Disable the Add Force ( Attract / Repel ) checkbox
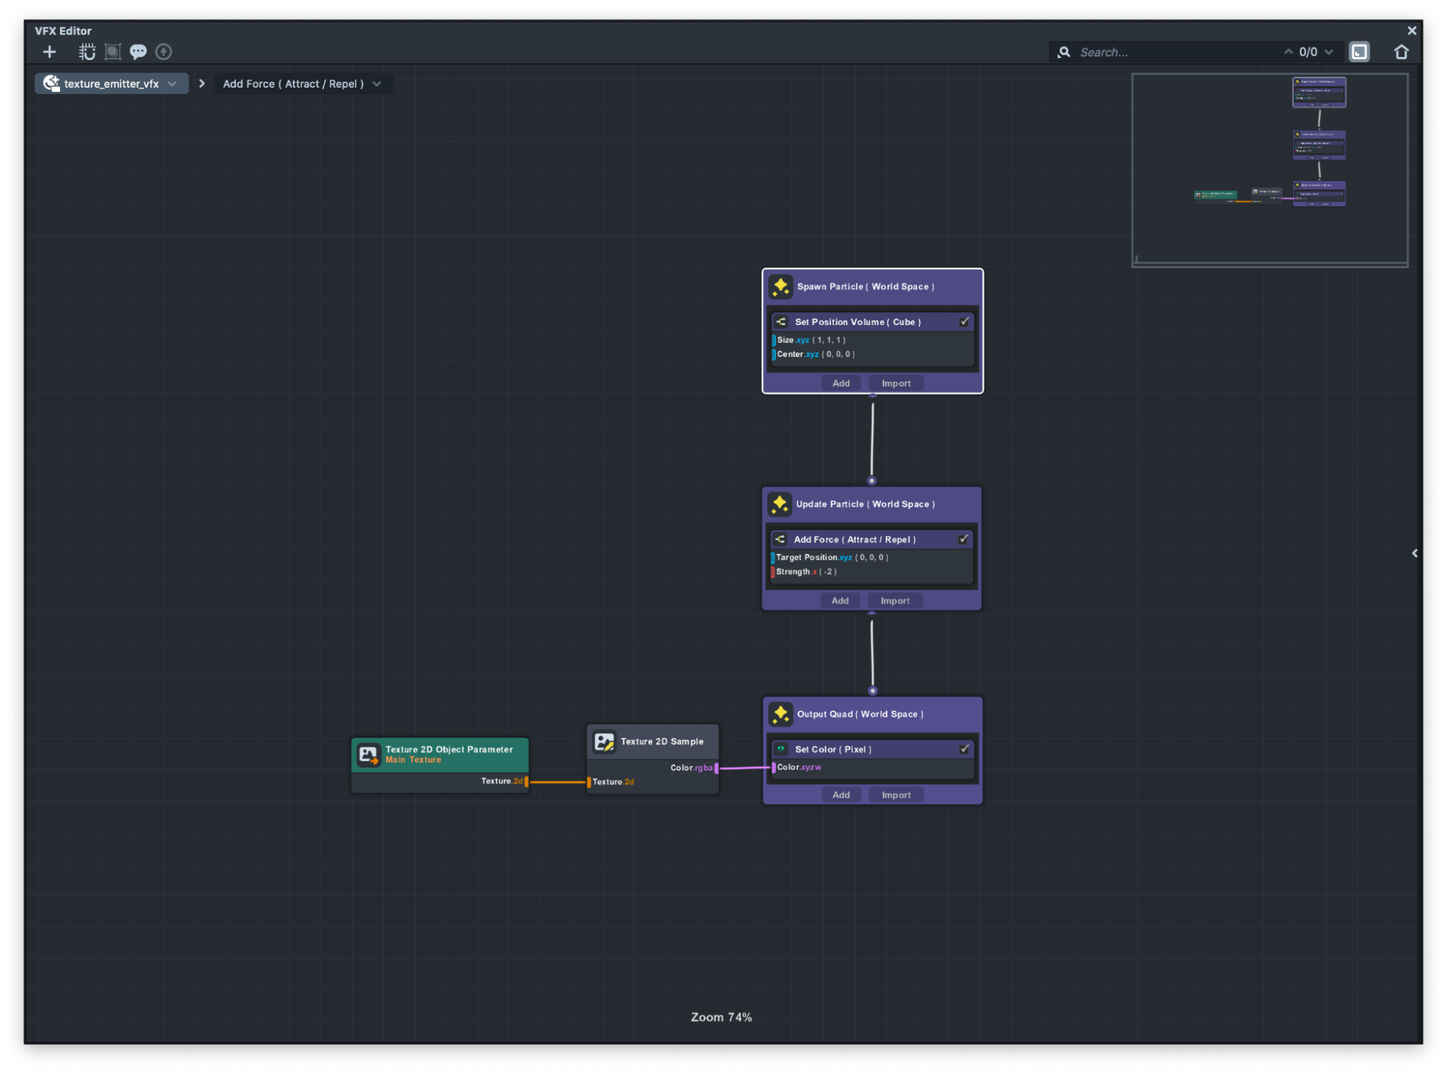The image size is (1447, 1073). click(x=963, y=539)
